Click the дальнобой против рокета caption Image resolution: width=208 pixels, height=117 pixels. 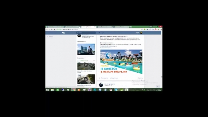coord(84,85)
